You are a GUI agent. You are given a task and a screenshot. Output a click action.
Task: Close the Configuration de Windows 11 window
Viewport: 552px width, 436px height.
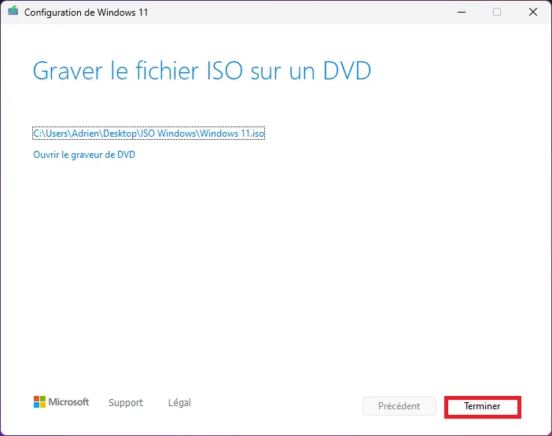point(533,12)
